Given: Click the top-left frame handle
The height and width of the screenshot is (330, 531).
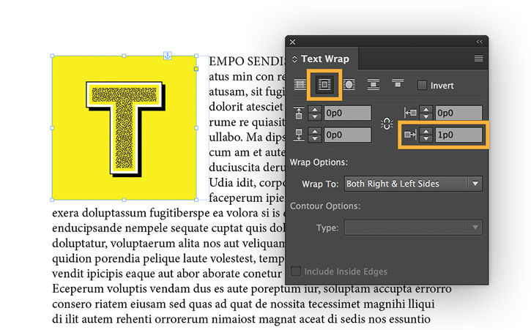Looking at the screenshot, I should 52,56.
